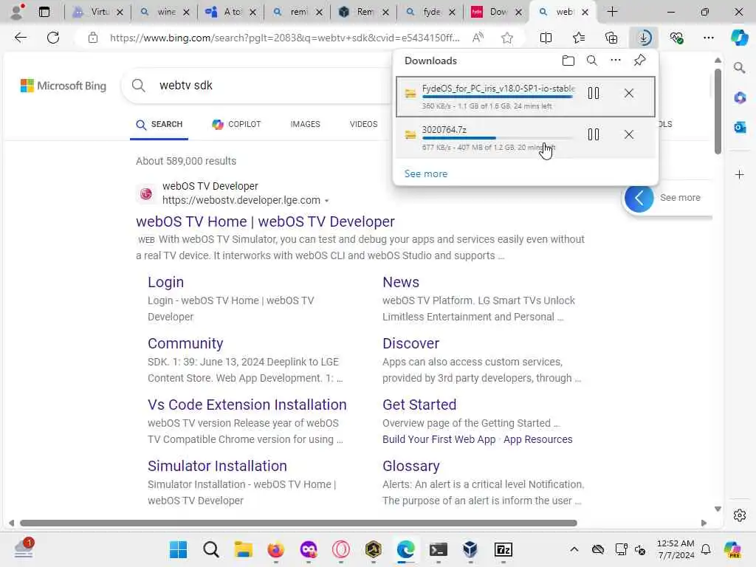Open the Glossary sublink
The height and width of the screenshot is (567, 756).
(410, 466)
